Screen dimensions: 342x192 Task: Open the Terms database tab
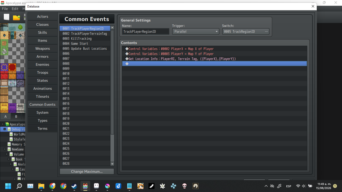(43, 128)
